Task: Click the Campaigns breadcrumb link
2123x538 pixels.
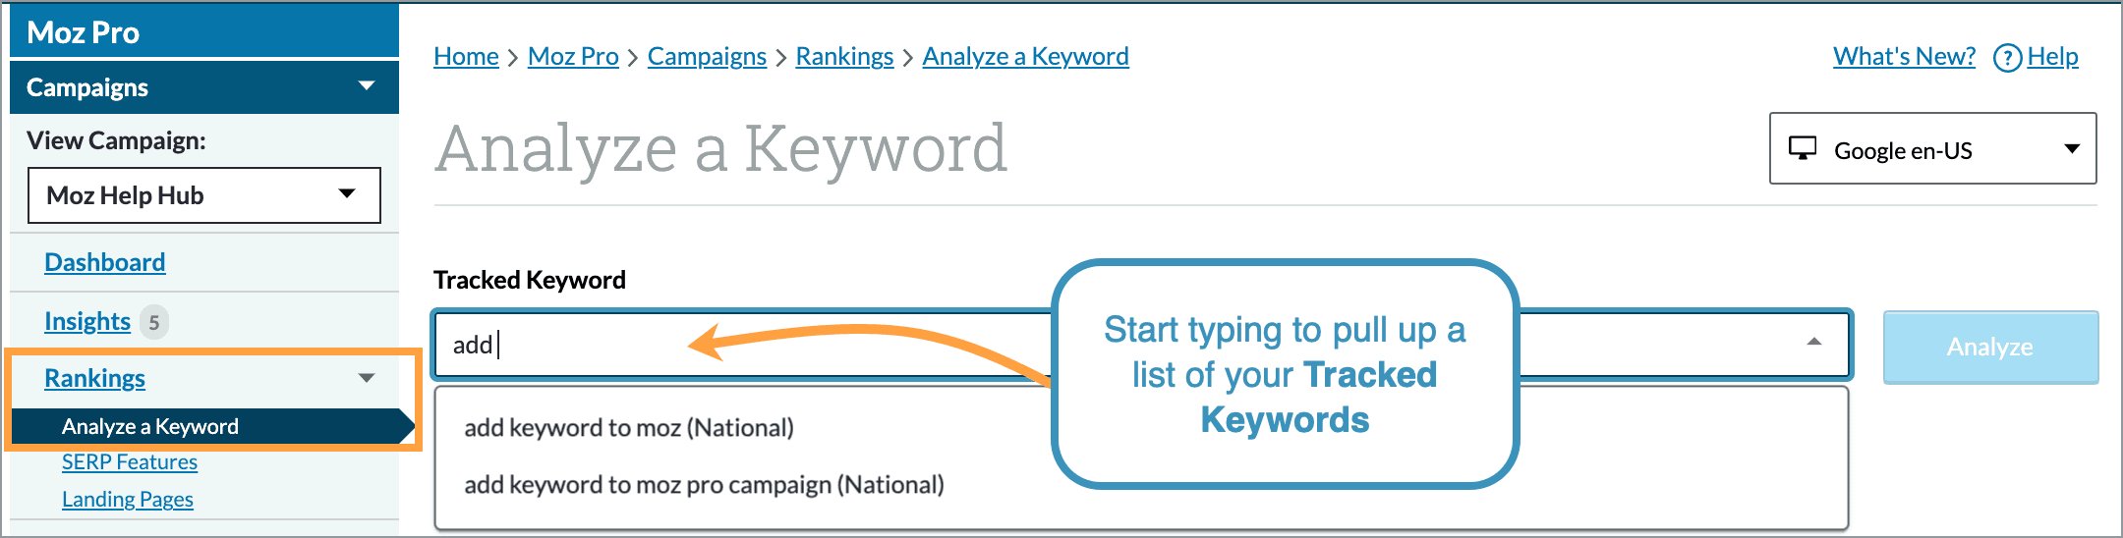Action: point(707,57)
